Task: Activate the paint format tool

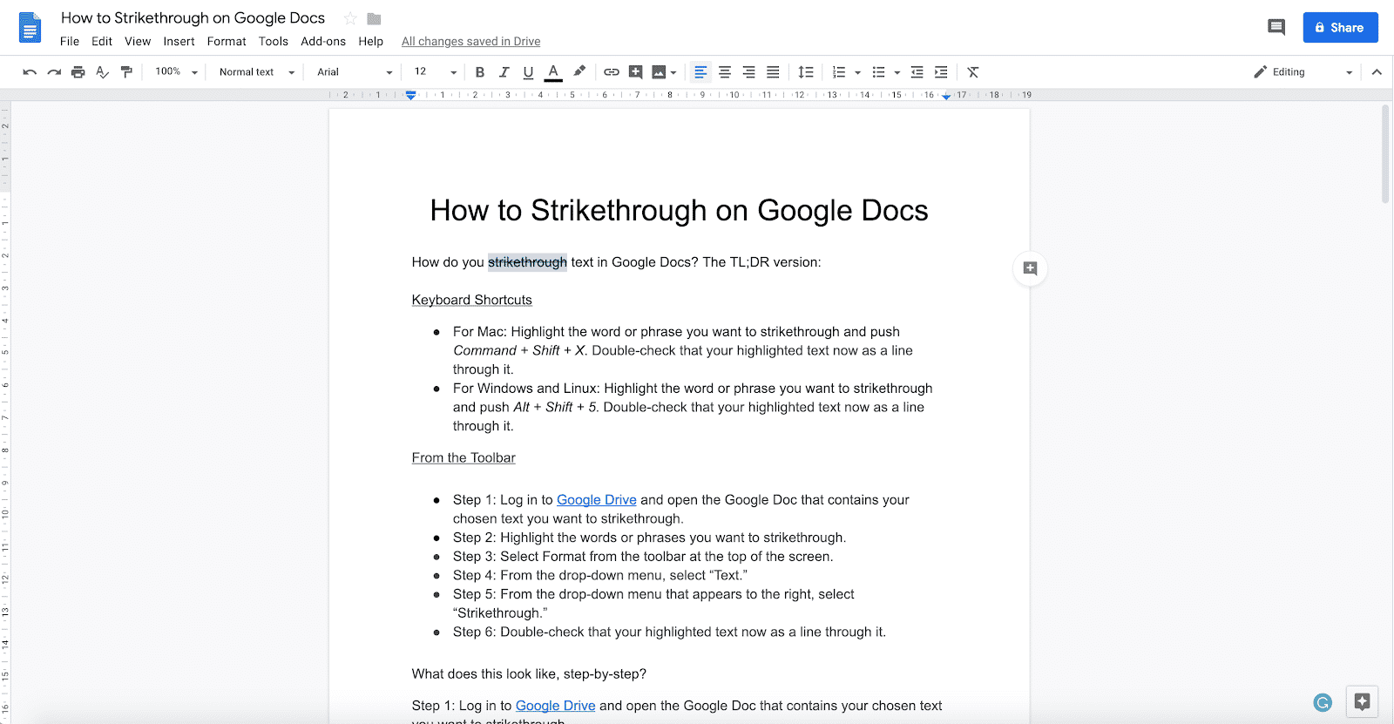Action: pyautogui.click(x=126, y=72)
